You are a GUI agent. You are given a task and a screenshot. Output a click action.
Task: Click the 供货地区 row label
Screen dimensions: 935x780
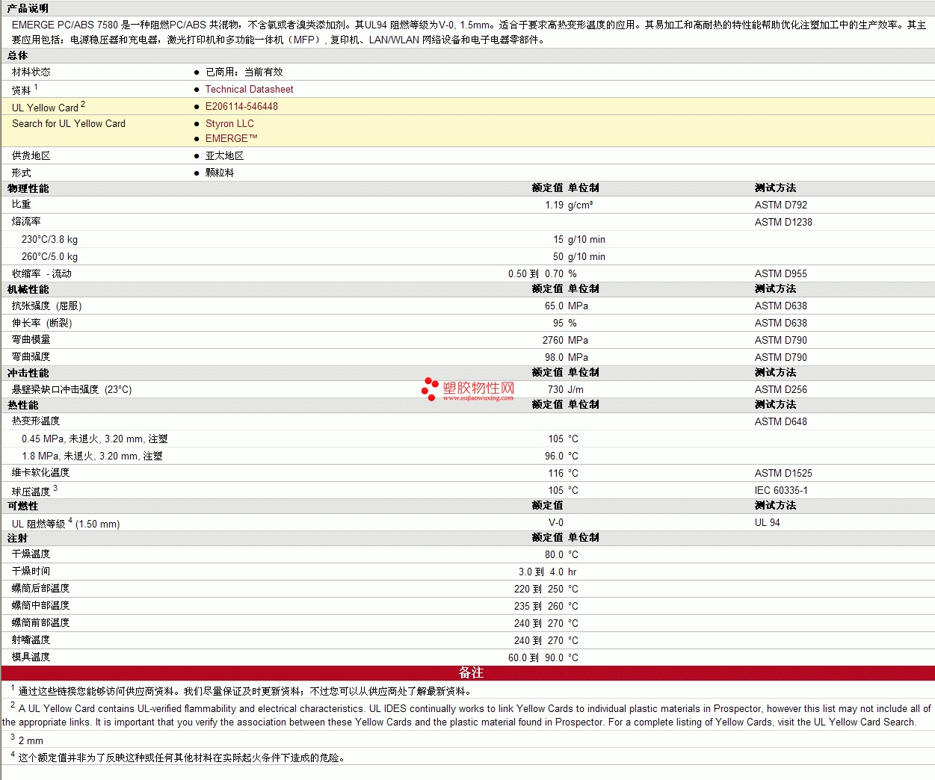[x=31, y=155]
